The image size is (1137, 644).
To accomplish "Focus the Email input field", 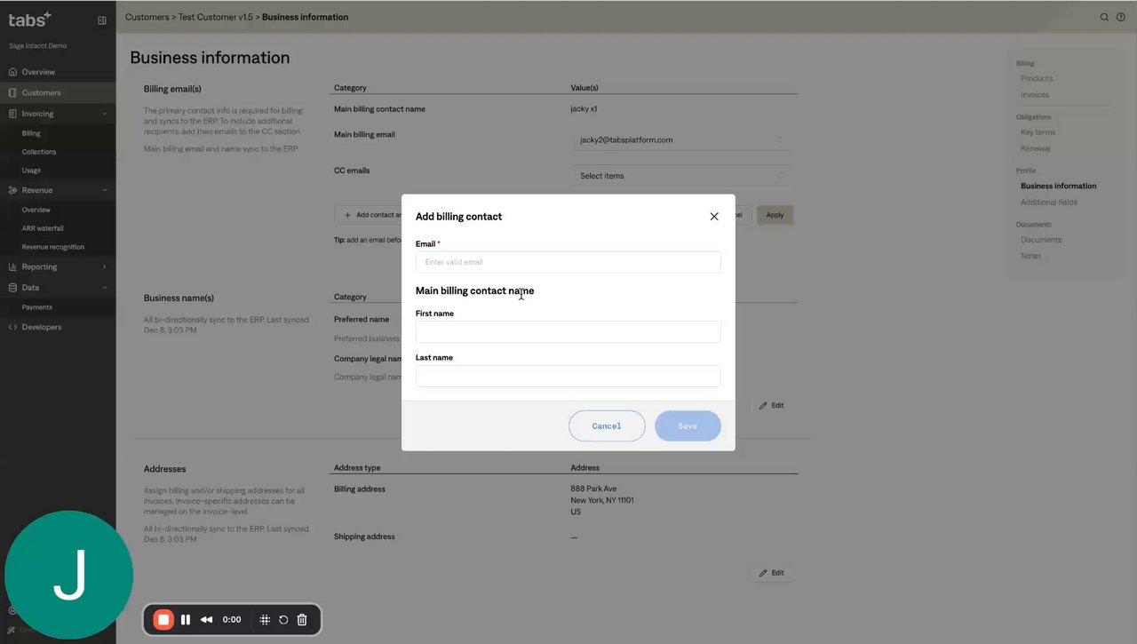I will [x=568, y=262].
